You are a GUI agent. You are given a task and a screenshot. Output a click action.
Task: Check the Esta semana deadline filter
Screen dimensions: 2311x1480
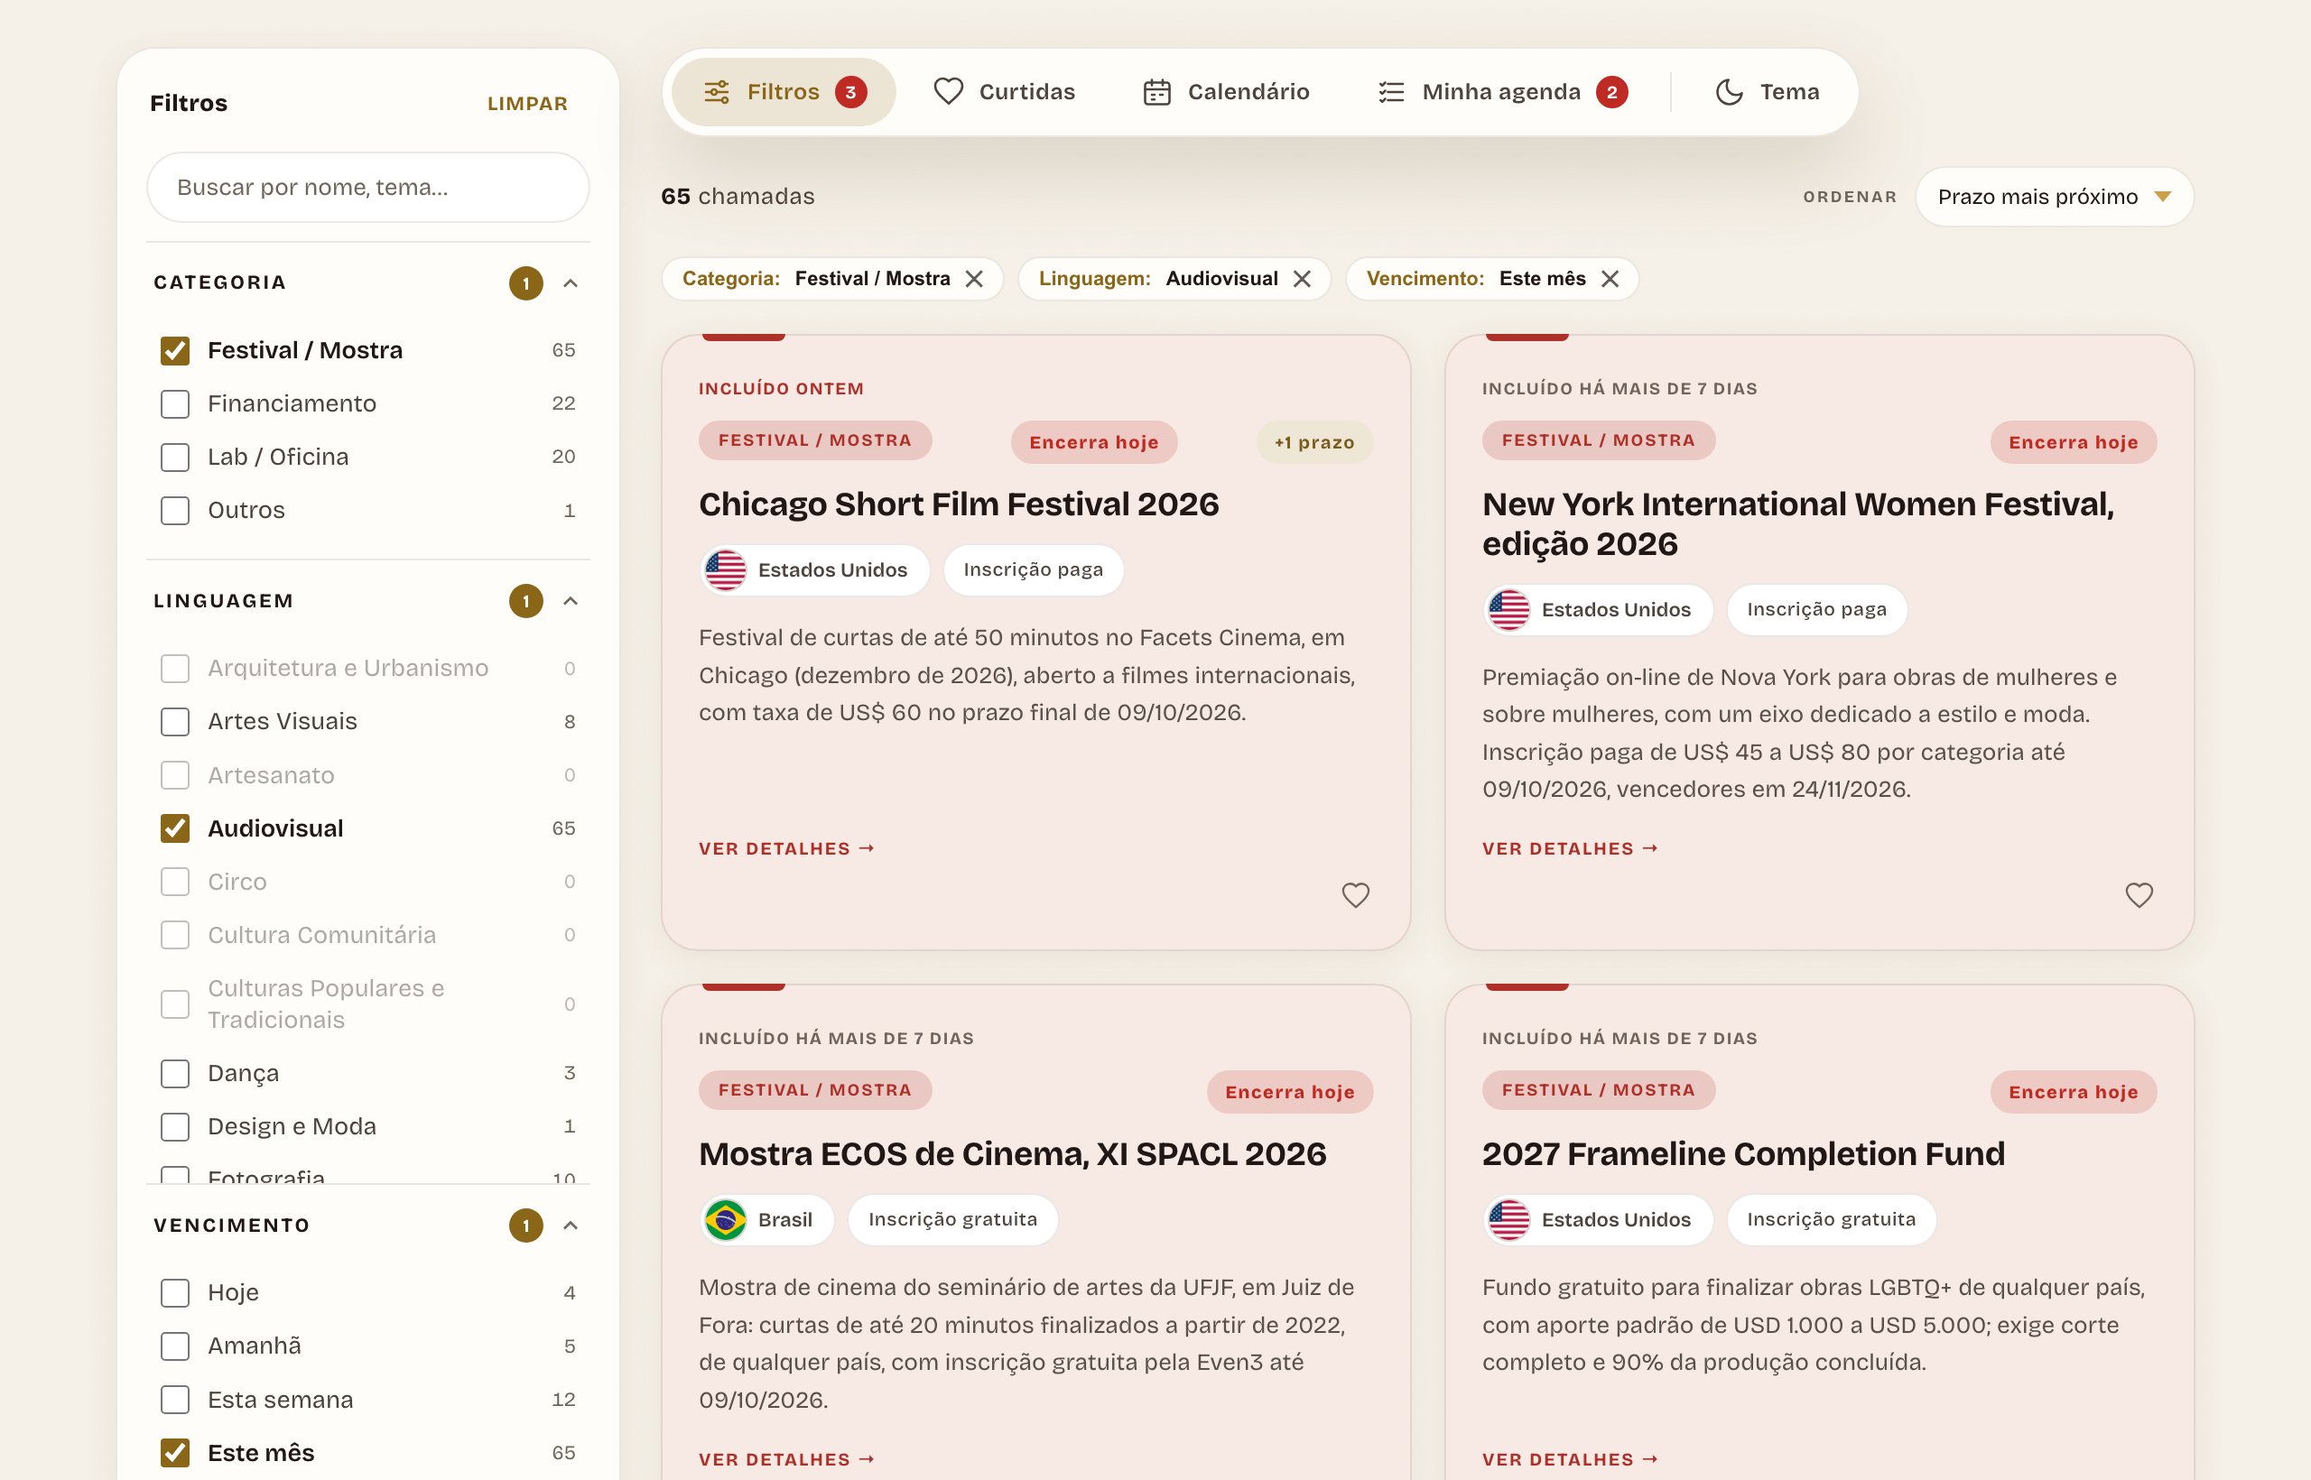pos(175,1400)
